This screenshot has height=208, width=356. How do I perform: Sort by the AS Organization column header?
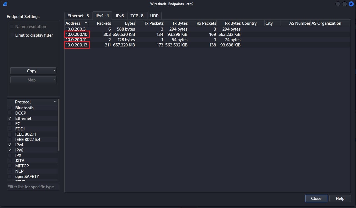(x=330, y=23)
